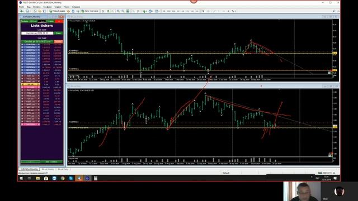Select the UTX.us ticker row

[x=31, y=113]
